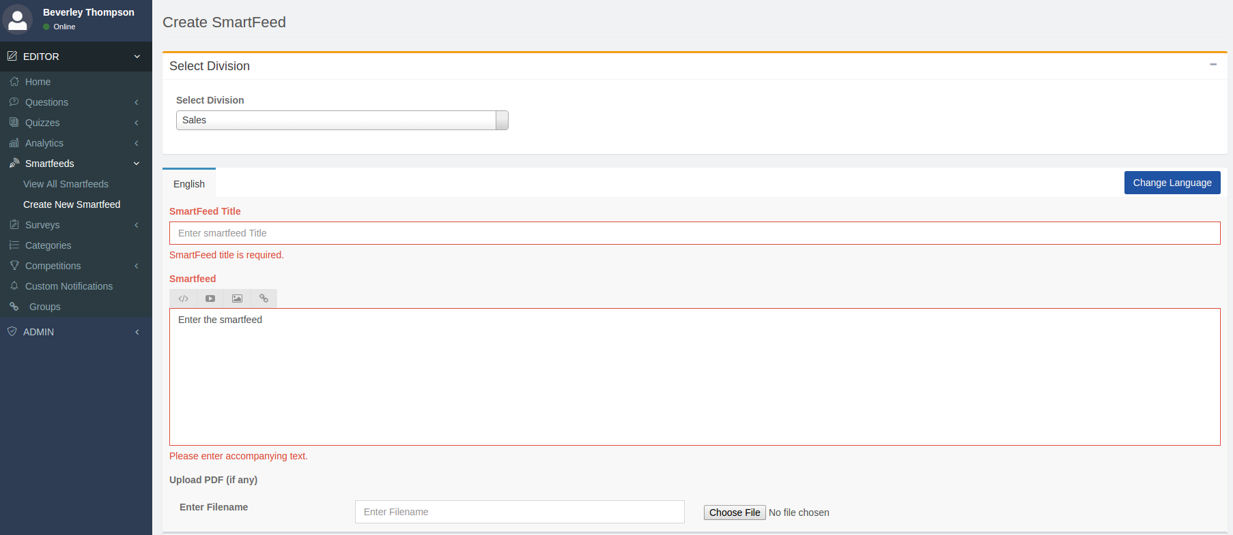Collapse the Select Division panel
This screenshot has height=535, width=1233.
click(x=1213, y=65)
